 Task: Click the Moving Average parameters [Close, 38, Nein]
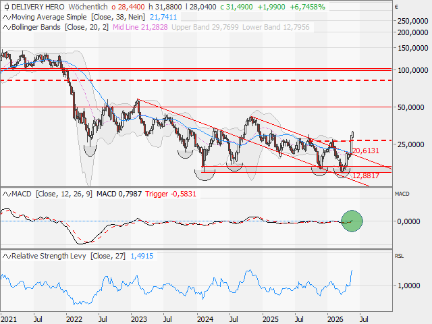click(x=119, y=17)
